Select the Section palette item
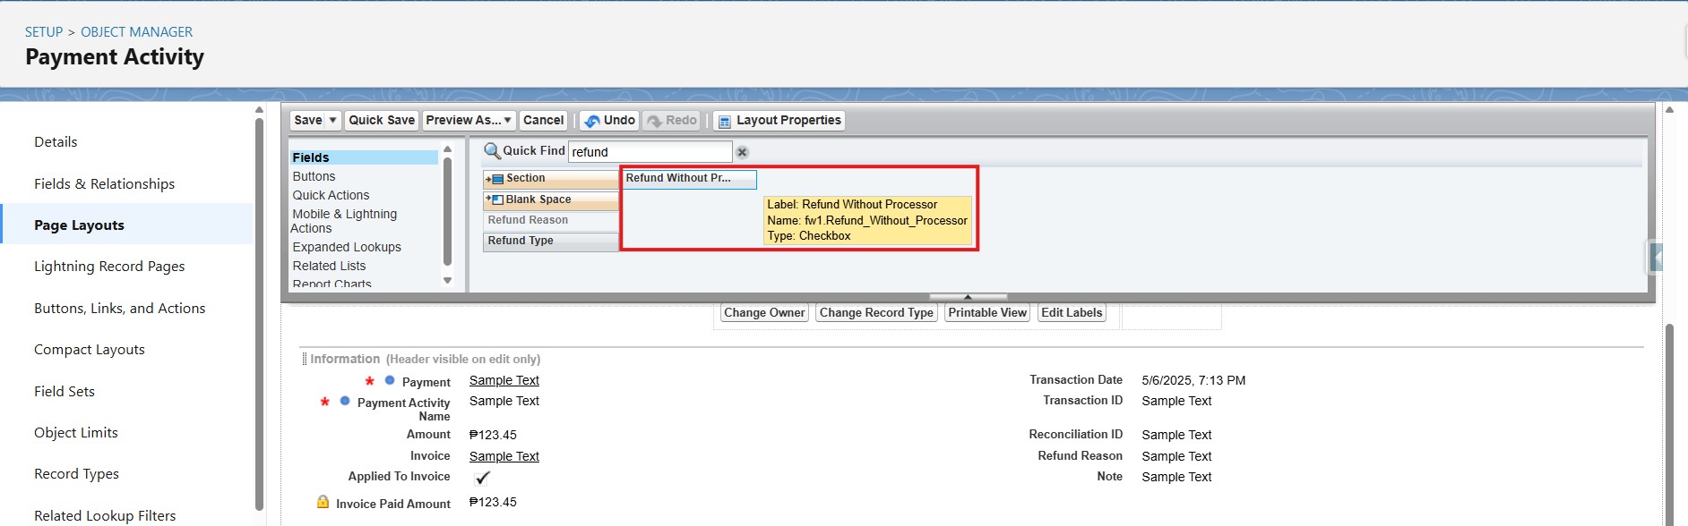Image resolution: width=1688 pixels, height=526 pixels. 550,179
